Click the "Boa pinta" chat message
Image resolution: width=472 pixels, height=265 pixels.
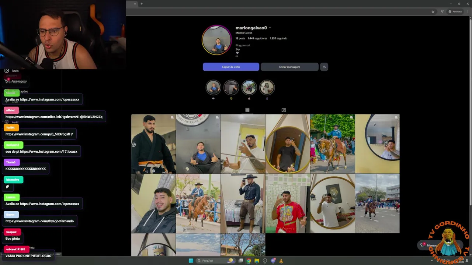(13, 239)
